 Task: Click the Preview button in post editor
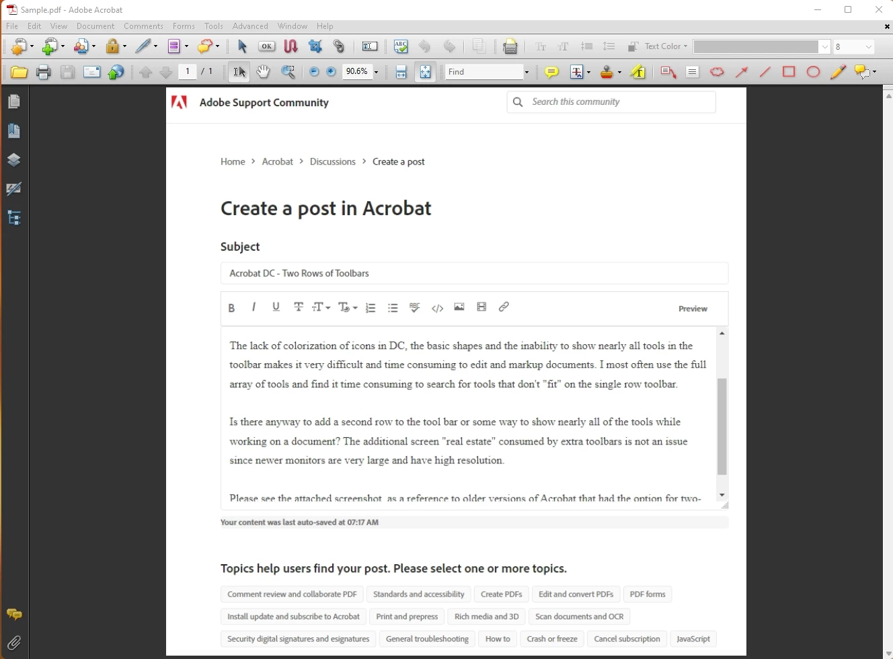click(x=693, y=309)
